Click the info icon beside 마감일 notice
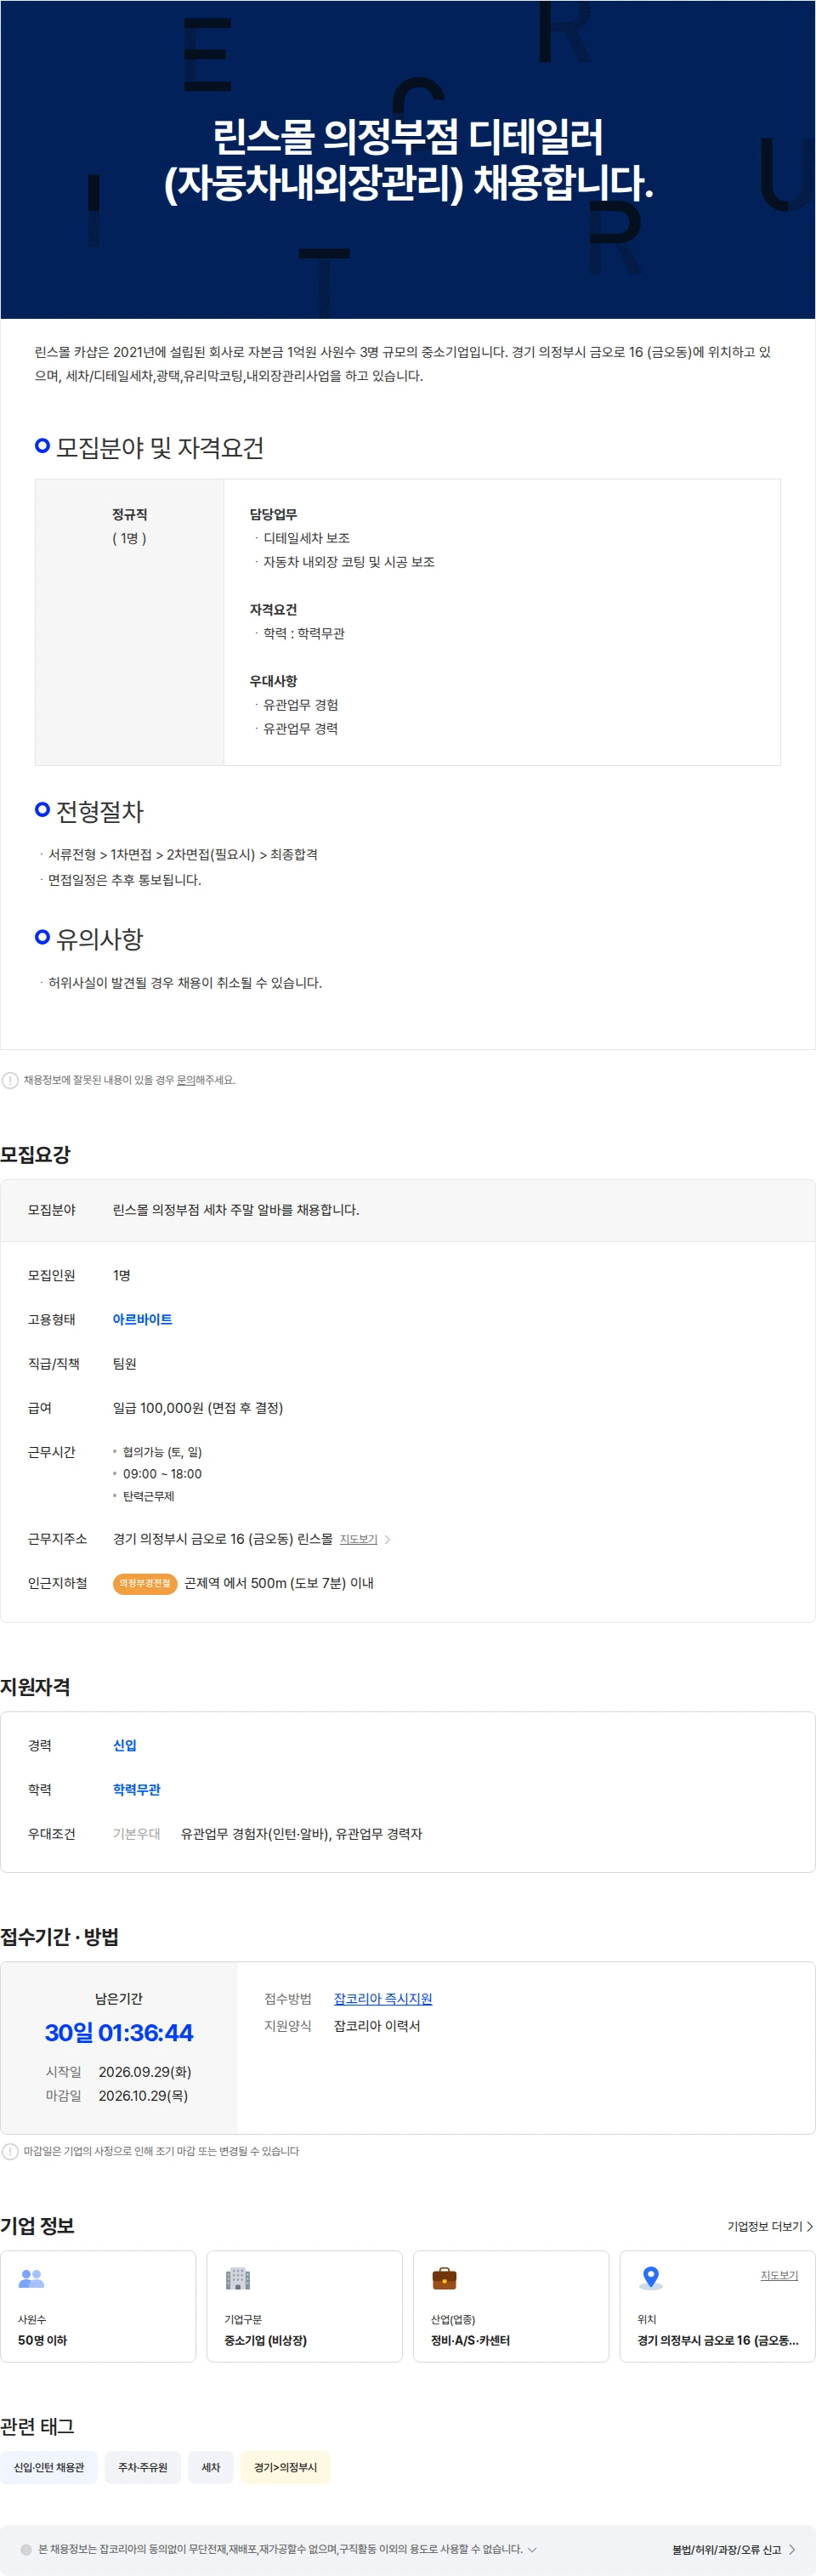 (10, 2151)
